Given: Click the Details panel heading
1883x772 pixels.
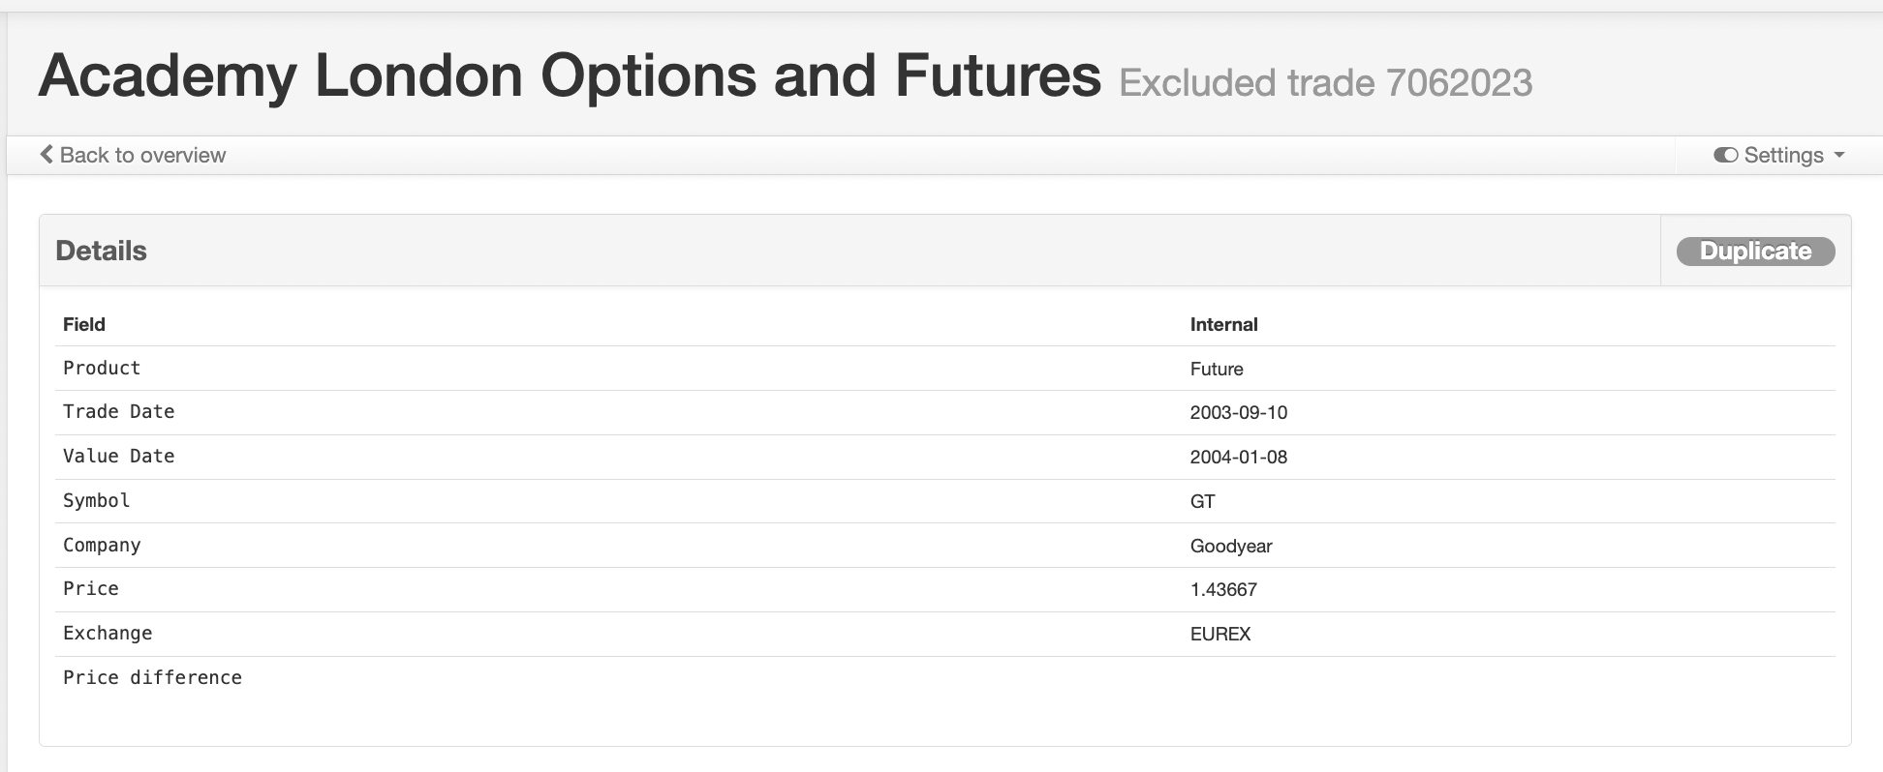Looking at the screenshot, I should point(101,251).
